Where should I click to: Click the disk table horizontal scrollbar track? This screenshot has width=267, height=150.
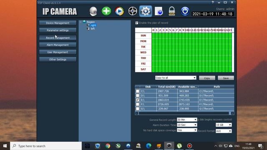pyautogui.click(x=184, y=113)
